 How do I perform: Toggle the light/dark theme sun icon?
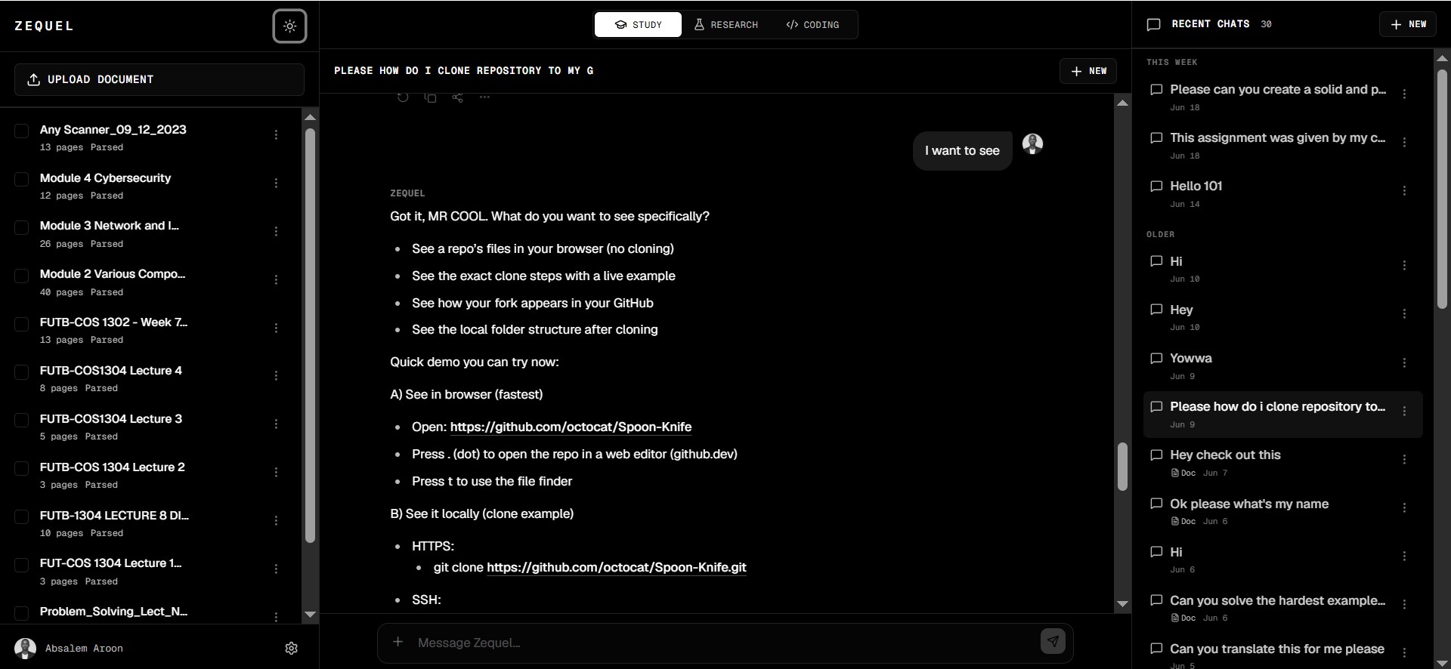(x=289, y=26)
